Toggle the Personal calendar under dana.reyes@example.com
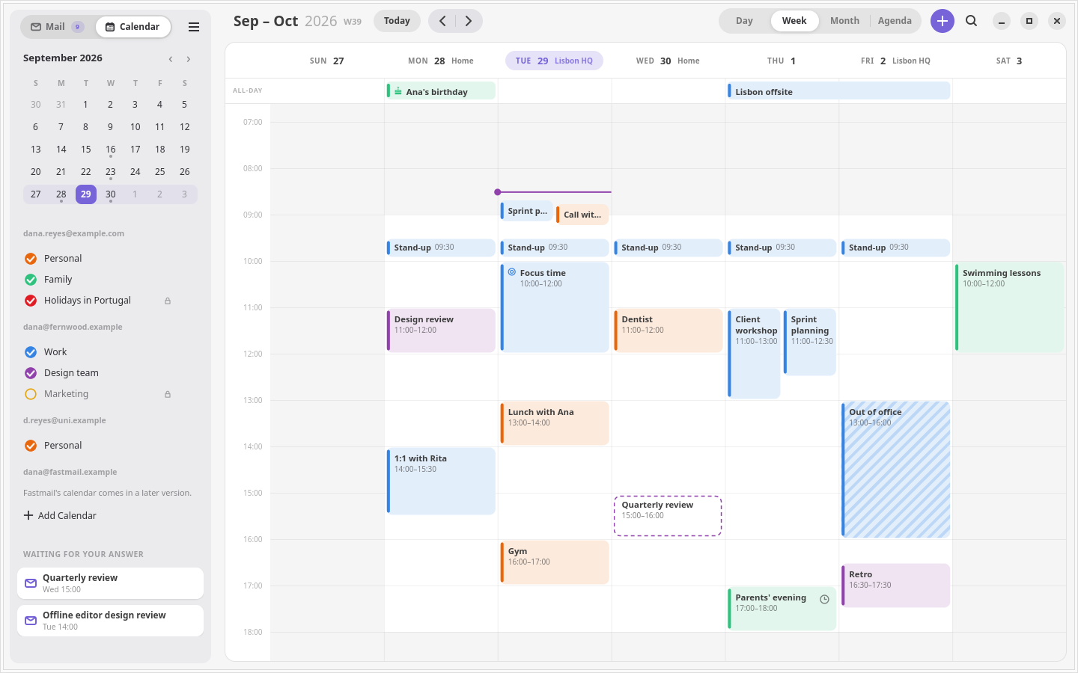Viewport: 1078px width, 673px height. click(x=31, y=259)
